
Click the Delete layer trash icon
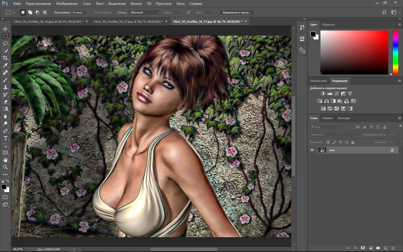[x=393, y=248]
